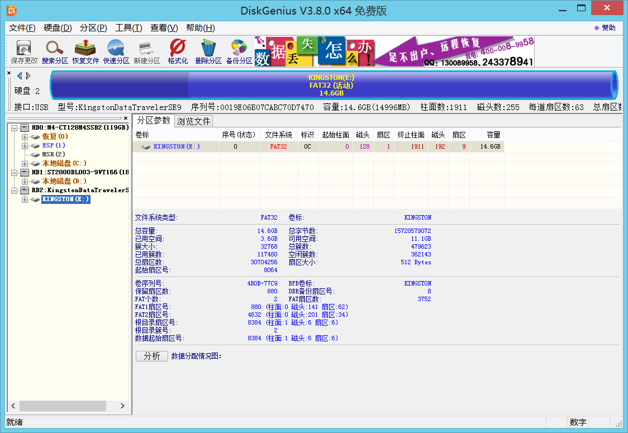Select KINGSTON(E:) in the tree
Screen dimensions: 628x433
click(x=66, y=199)
